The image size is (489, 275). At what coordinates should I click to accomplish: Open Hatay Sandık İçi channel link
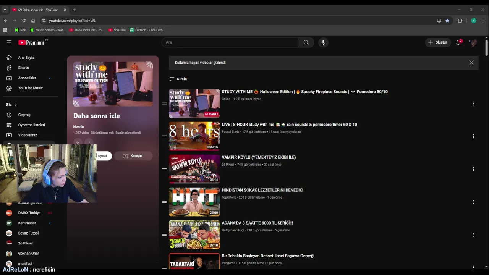(x=233, y=230)
